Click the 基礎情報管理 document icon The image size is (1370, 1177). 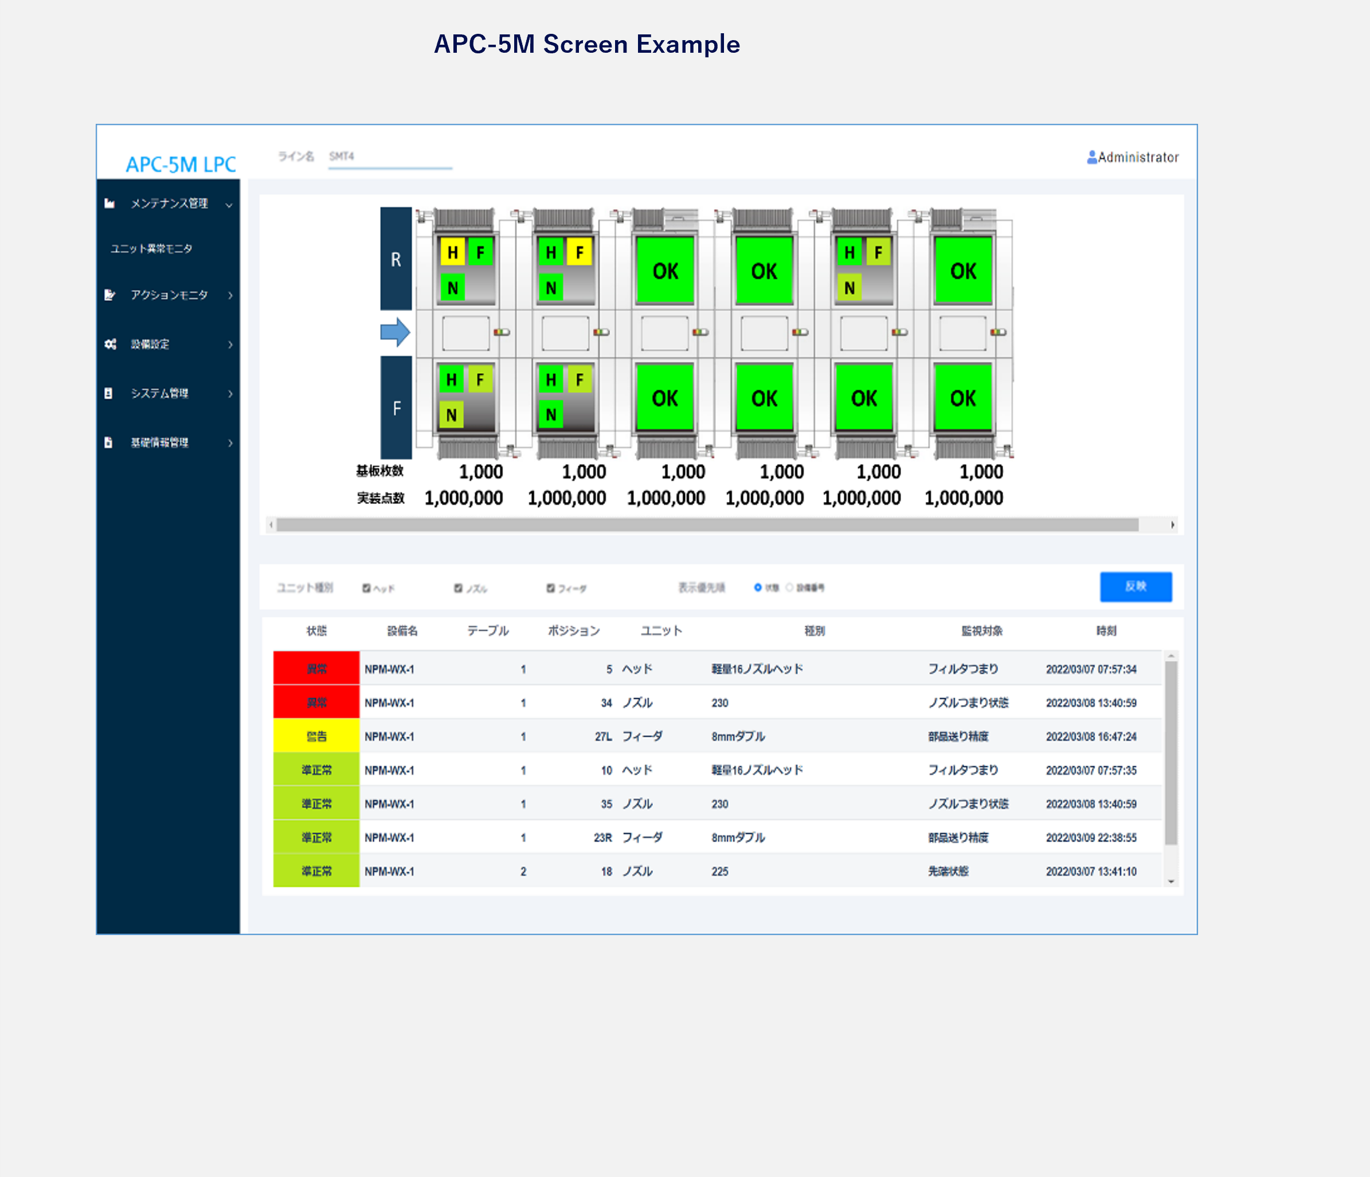click(108, 443)
